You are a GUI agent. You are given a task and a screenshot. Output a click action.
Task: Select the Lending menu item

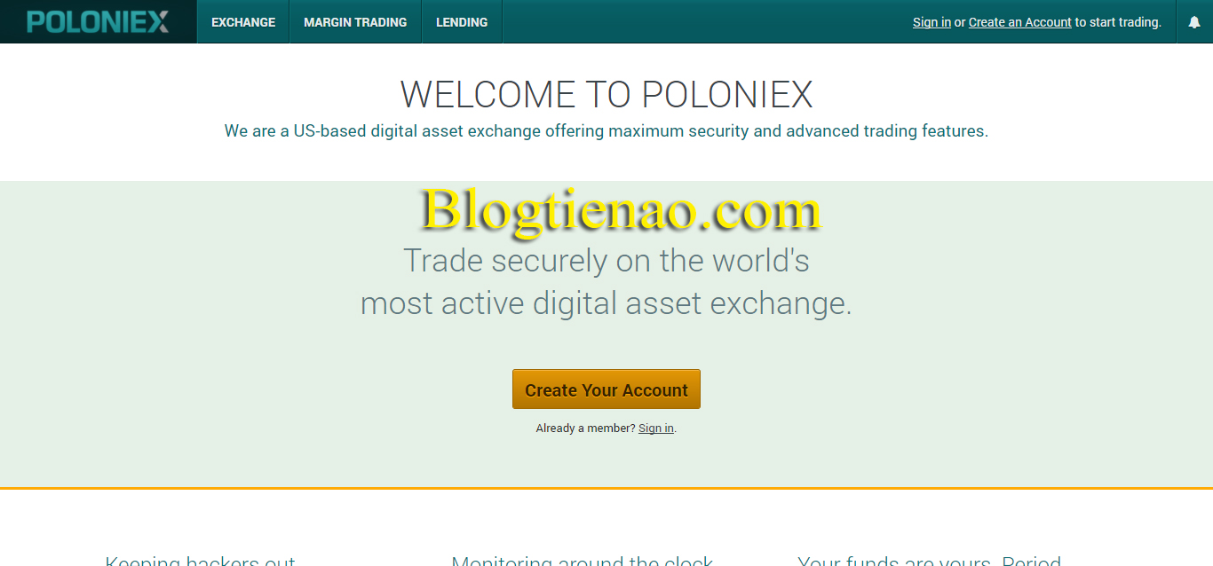pyautogui.click(x=462, y=22)
